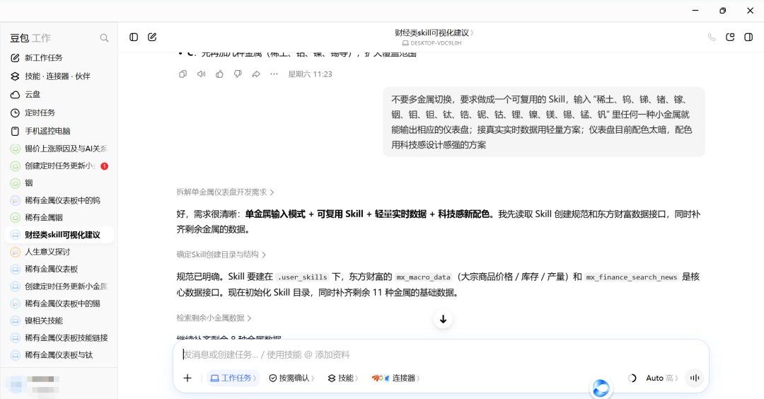Click the 星期六 11:23 timestamp

coord(310,74)
